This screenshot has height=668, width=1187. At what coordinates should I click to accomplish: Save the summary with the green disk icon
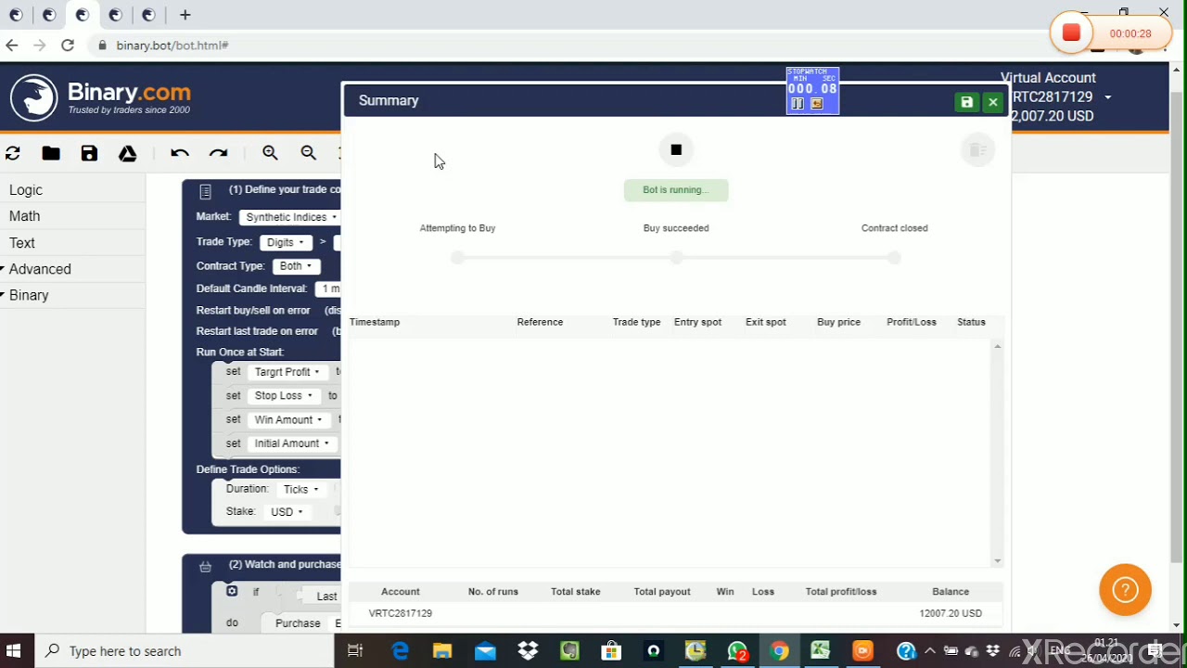[x=966, y=102]
